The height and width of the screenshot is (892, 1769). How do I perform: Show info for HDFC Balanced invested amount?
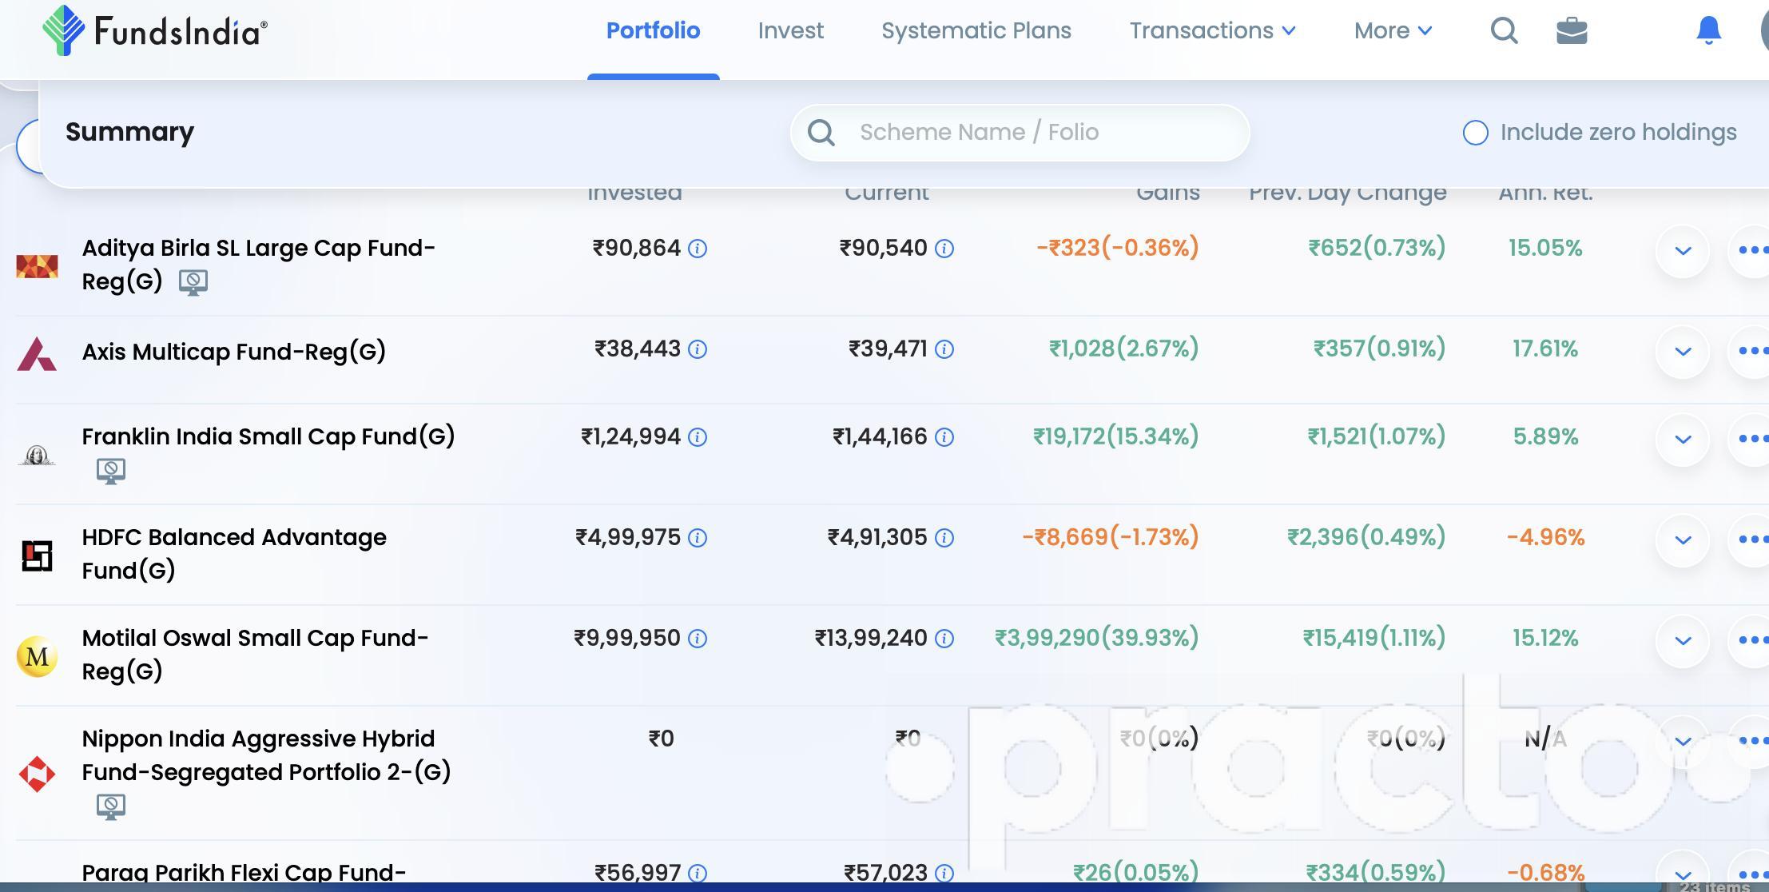tap(698, 538)
